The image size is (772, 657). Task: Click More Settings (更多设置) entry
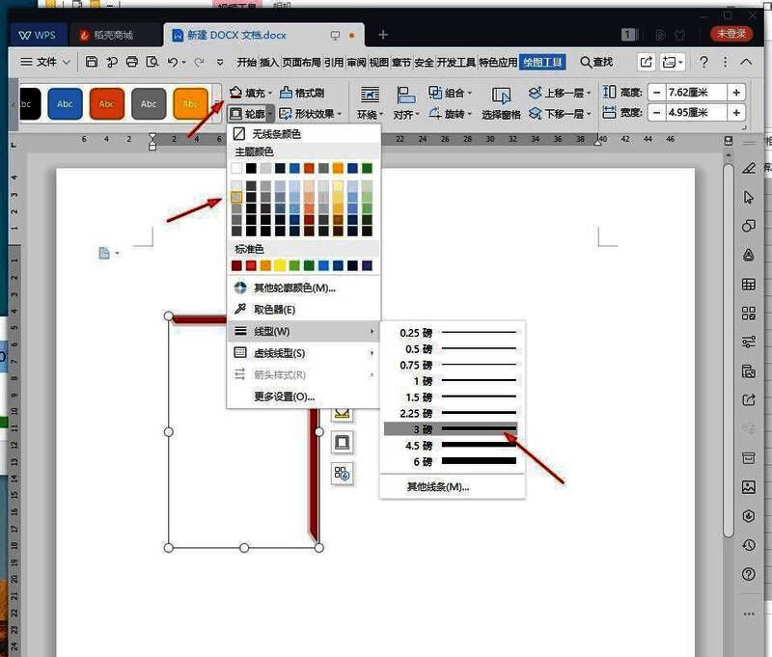click(284, 397)
